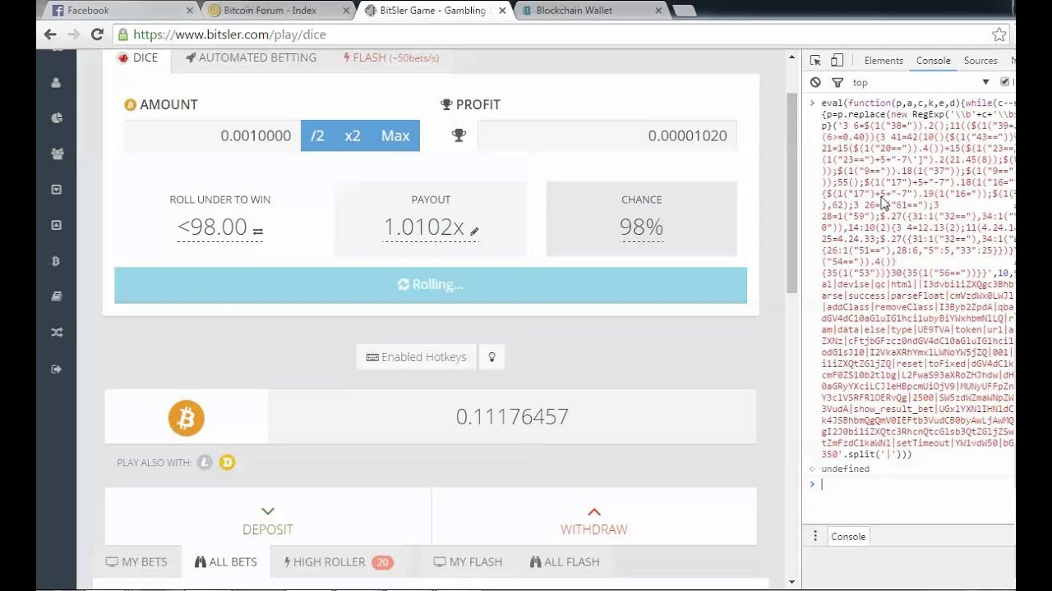Click the withdraw box sidebar icon
1052x591 pixels.
[56, 225]
